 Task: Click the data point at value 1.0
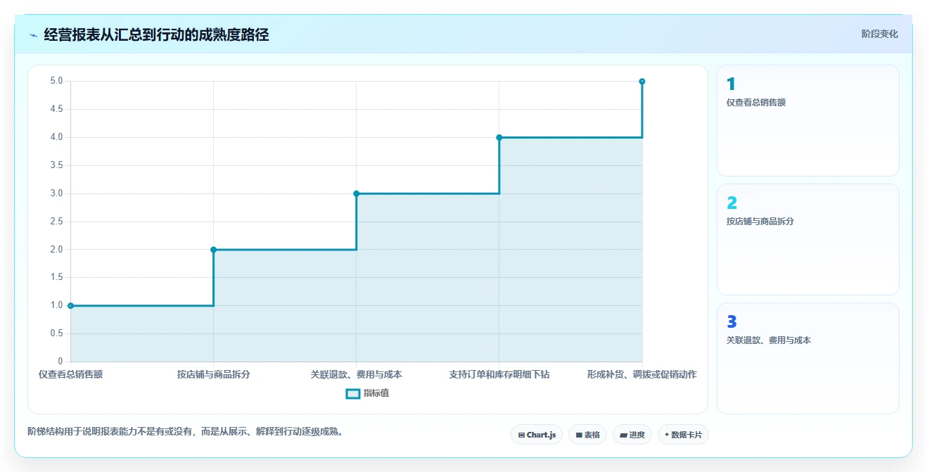coord(70,305)
